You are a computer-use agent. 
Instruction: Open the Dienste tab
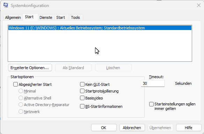point(46,17)
